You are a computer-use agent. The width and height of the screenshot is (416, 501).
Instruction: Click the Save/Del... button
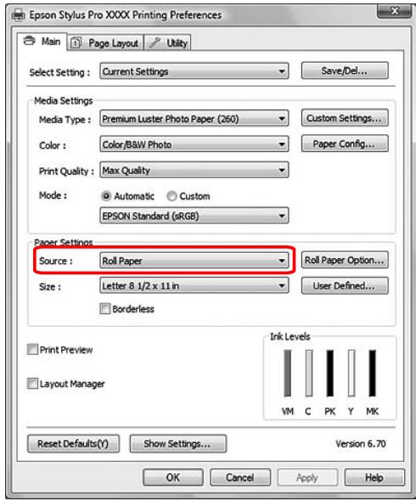(x=345, y=70)
